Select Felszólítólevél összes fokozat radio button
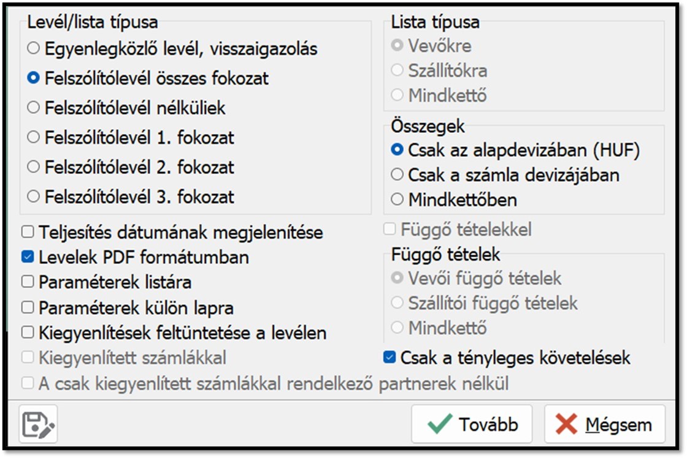Viewport: 687px width, 458px height. pyautogui.click(x=34, y=78)
